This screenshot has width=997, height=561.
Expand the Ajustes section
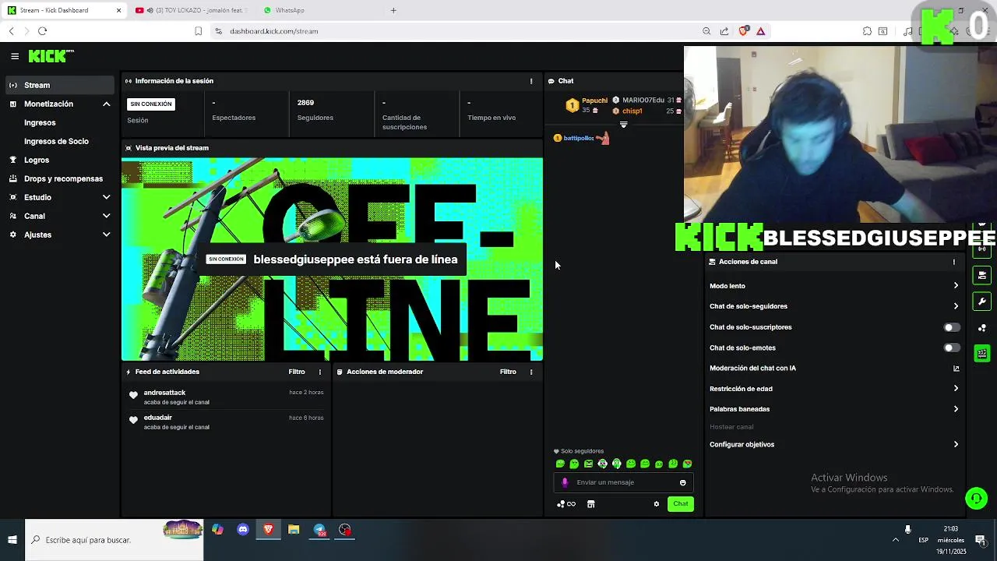[x=106, y=235]
